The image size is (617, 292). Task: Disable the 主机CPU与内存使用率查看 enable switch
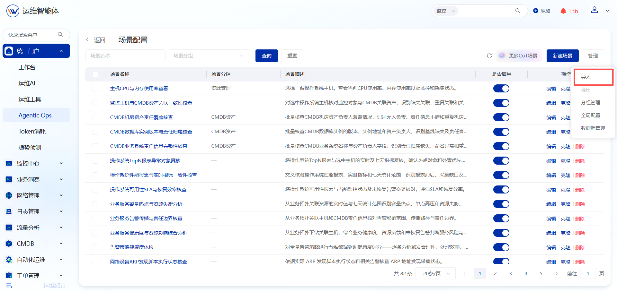tap(501, 88)
